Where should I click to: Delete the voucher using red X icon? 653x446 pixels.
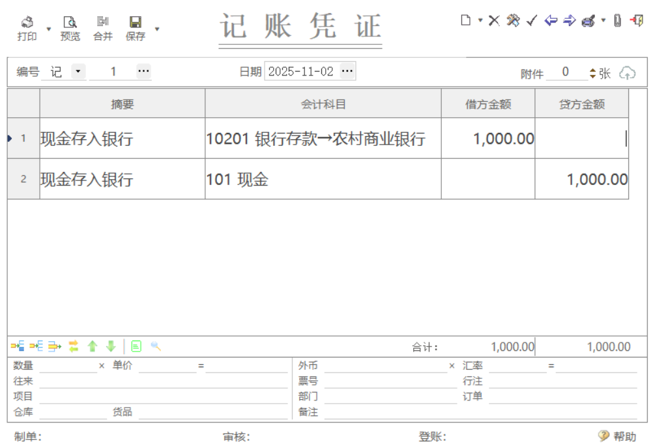[x=495, y=20]
